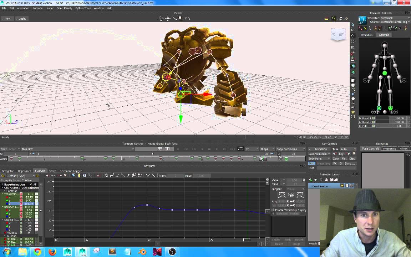
Task: Toggle the Translation x key K button
Action: (x=21, y=197)
